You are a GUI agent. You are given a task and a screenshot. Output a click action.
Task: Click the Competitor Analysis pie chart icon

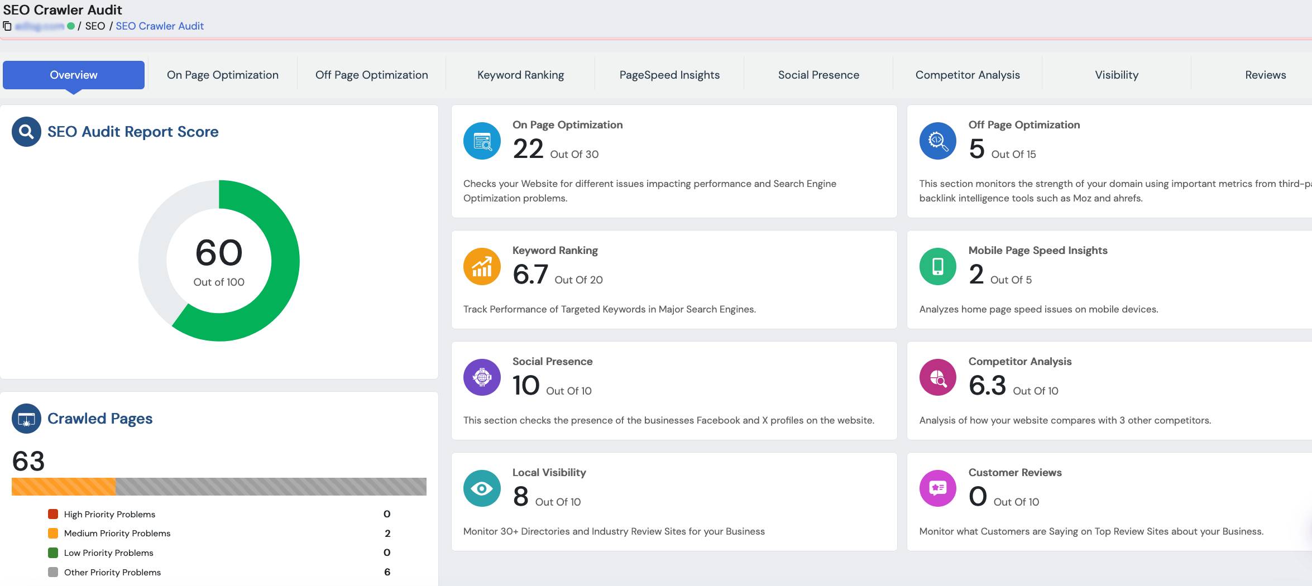tap(937, 378)
